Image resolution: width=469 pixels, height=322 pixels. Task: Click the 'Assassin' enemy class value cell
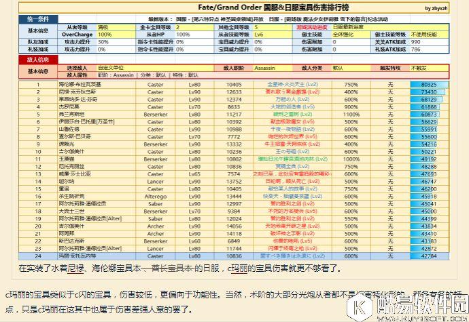(273, 68)
